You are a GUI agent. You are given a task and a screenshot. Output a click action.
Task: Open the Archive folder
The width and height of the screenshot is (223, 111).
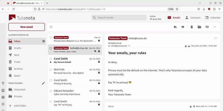click(27, 69)
